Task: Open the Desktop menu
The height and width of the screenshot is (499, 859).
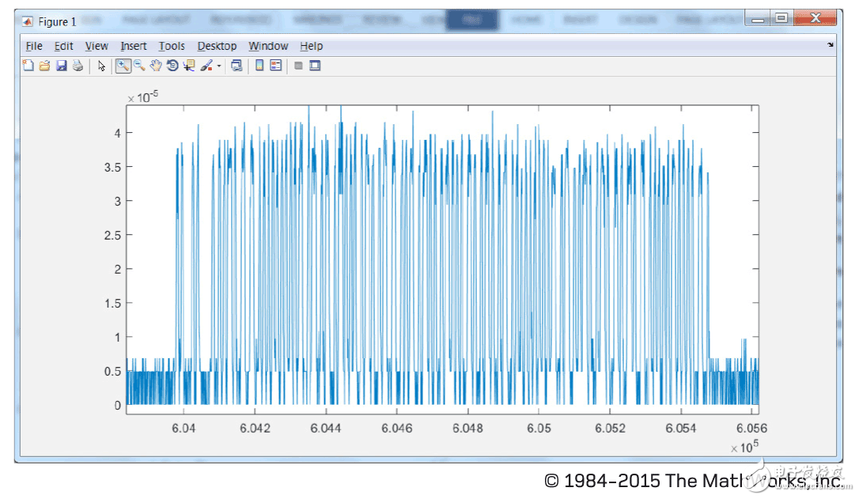Action: (x=217, y=47)
